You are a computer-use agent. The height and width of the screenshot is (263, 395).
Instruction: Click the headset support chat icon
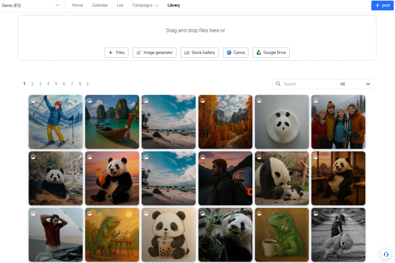(385, 254)
